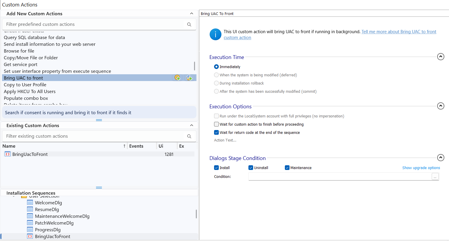Click Show upgrade options link
Viewport: 449px width, 241px height.
421,168
